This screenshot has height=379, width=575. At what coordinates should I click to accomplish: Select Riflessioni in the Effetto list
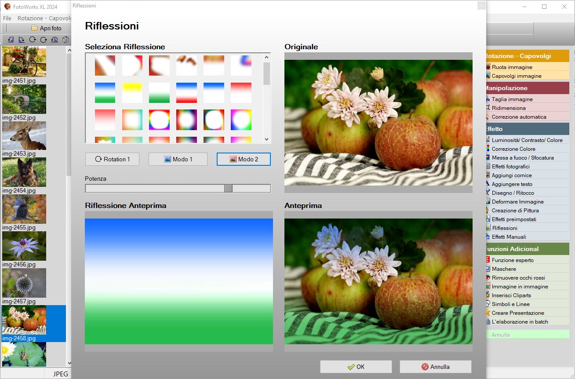tap(527, 228)
